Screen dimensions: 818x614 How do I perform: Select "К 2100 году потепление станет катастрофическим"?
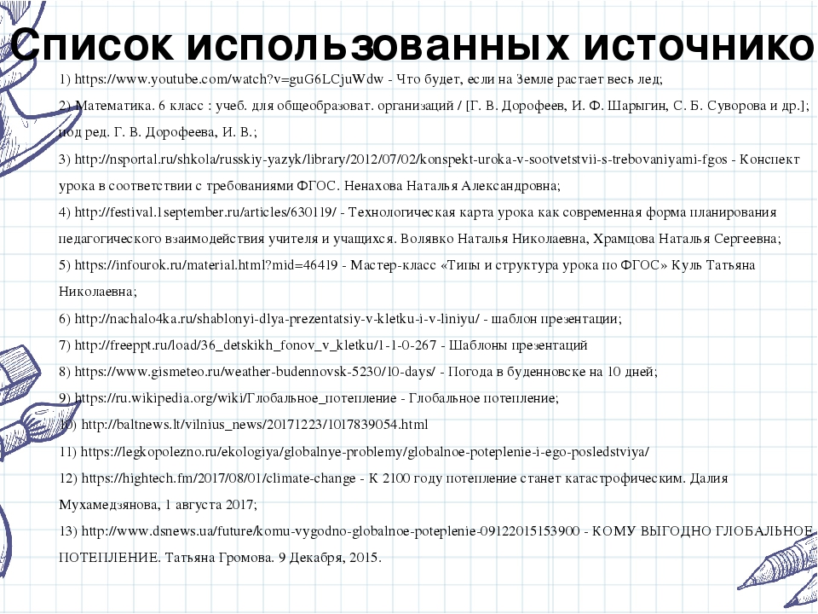pos(527,478)
